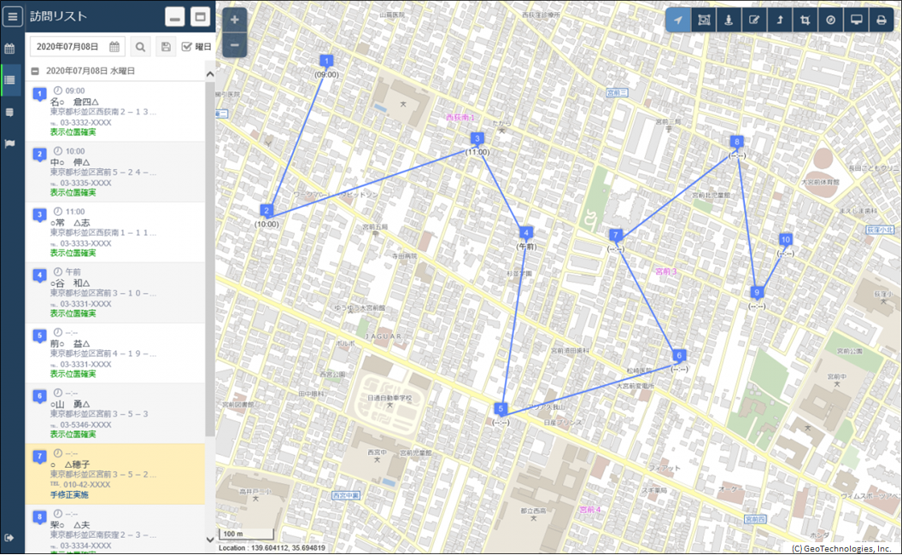Viewport: 902px width, 555px height.
Task: Click map marker 1 at 09:00
Action: (326, 61)
